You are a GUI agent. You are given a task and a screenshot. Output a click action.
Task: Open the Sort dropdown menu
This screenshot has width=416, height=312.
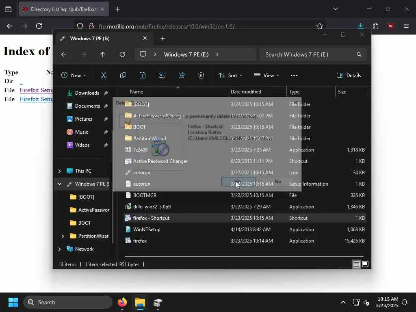click(230, 75)
